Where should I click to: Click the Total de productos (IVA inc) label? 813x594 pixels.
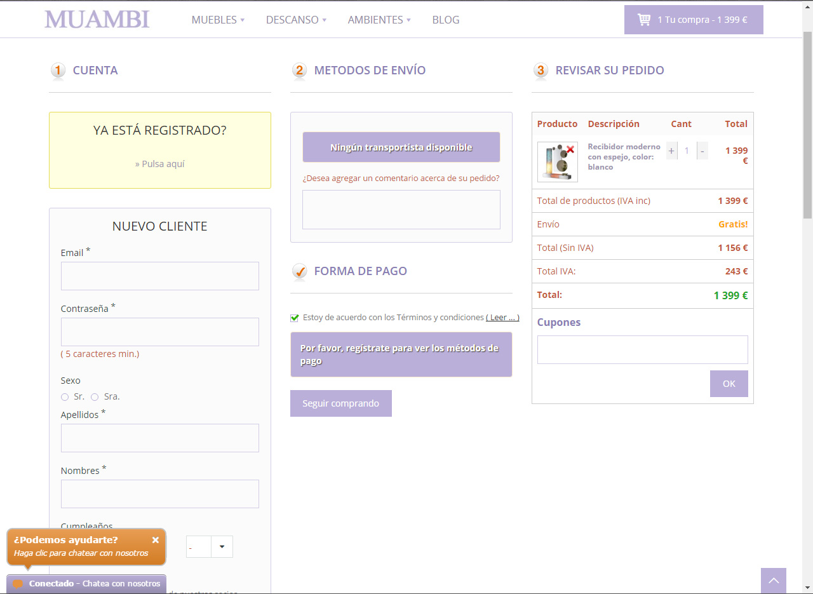[x=594, y=201]
